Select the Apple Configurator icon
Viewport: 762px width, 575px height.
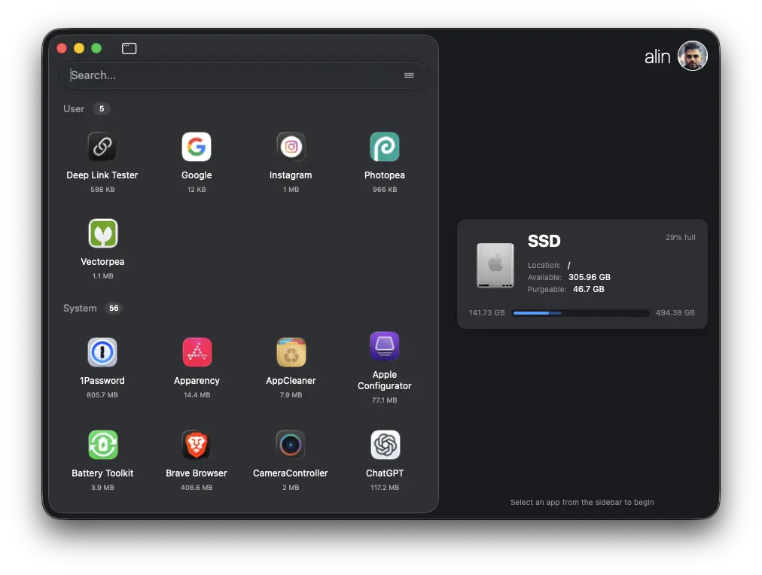(x=385, y=347)
